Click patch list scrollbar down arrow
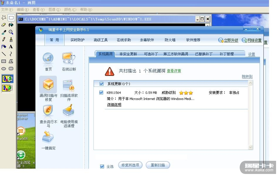The height and width of the screenshot is (176, 279). pos(251,147)
